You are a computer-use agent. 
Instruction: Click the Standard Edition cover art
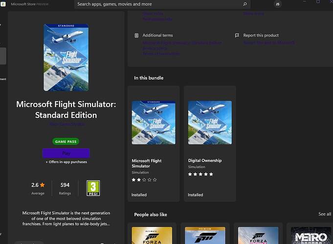click(x=66, y=58)
